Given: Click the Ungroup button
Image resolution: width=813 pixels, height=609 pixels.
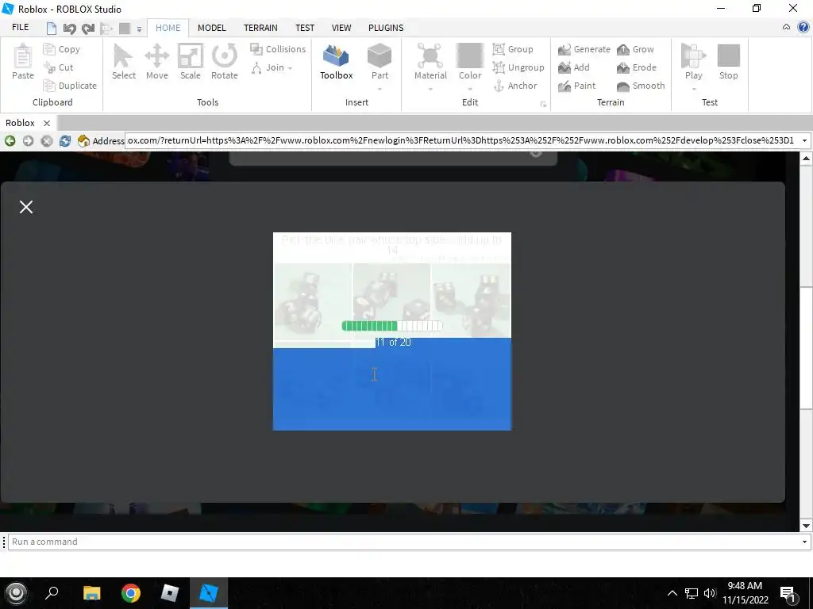Looking at the screenshot, I should pyautogui.click(x=518, y=67).
